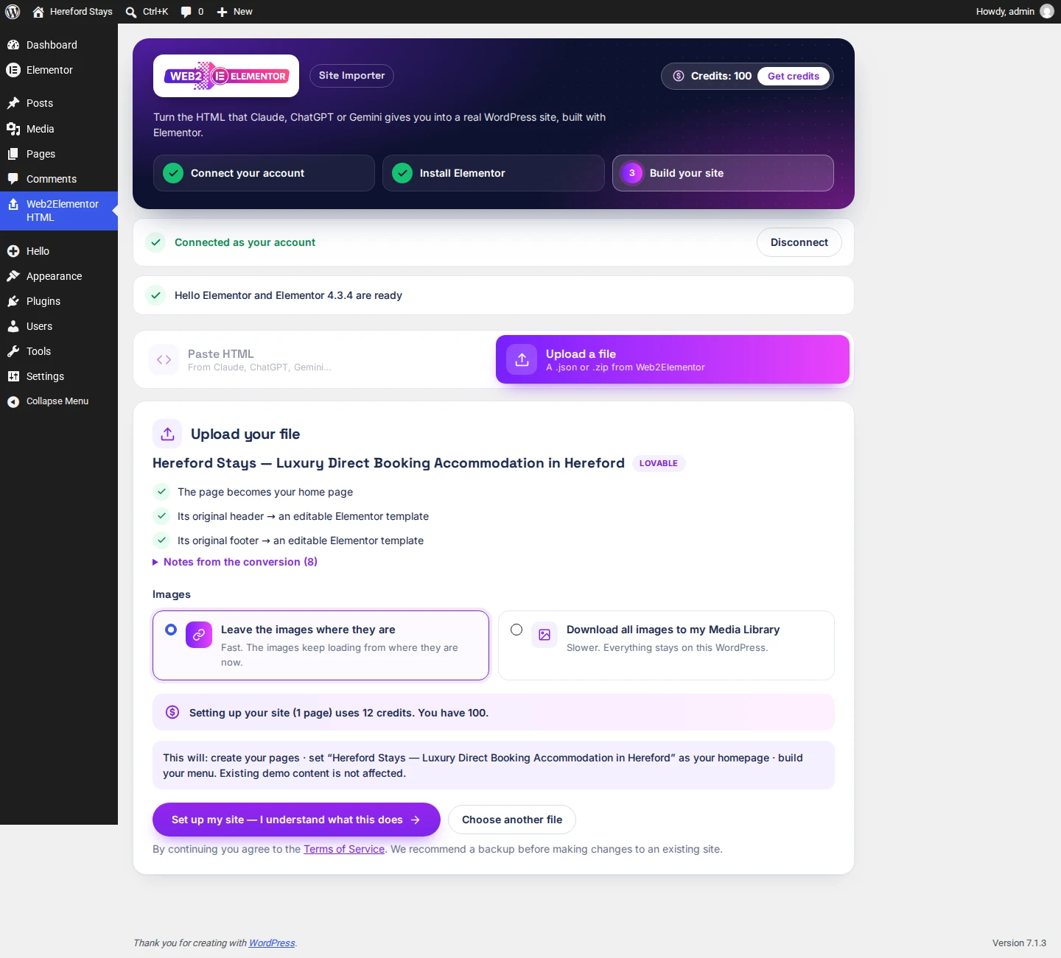Click the Users person icon
Viewport: 1061px width, 958px height.
(13, 326)
